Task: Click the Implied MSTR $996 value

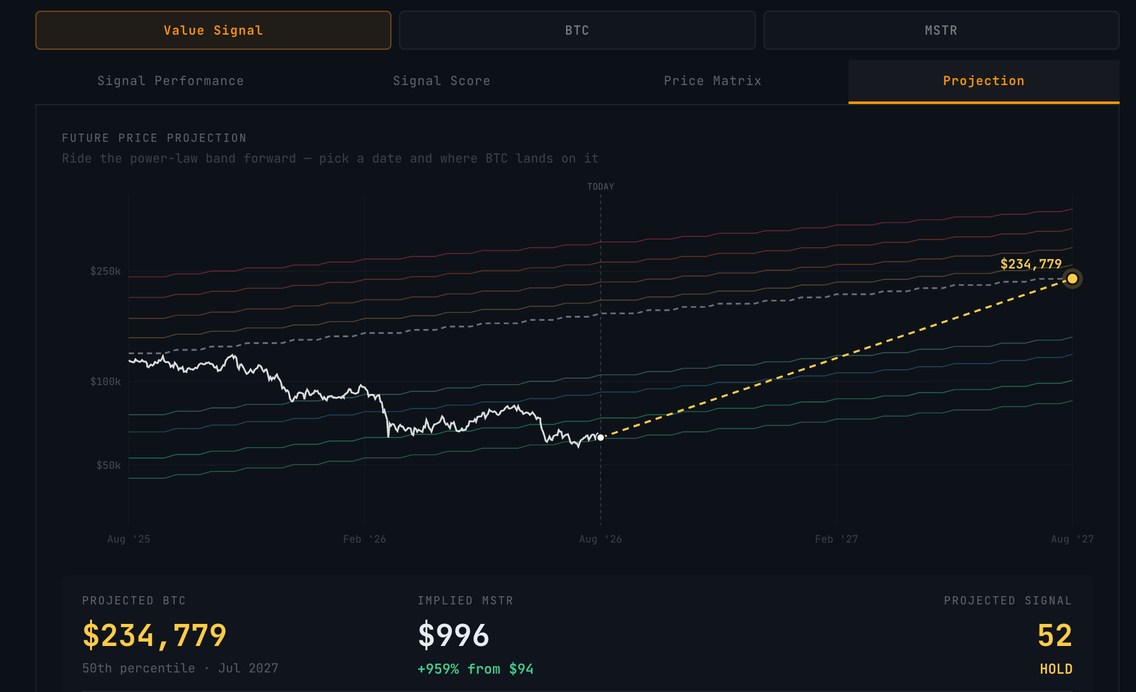Action: [x=453, y=635]
